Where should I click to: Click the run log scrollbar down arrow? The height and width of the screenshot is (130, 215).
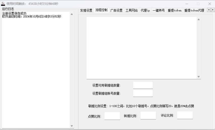coord(72,126)
